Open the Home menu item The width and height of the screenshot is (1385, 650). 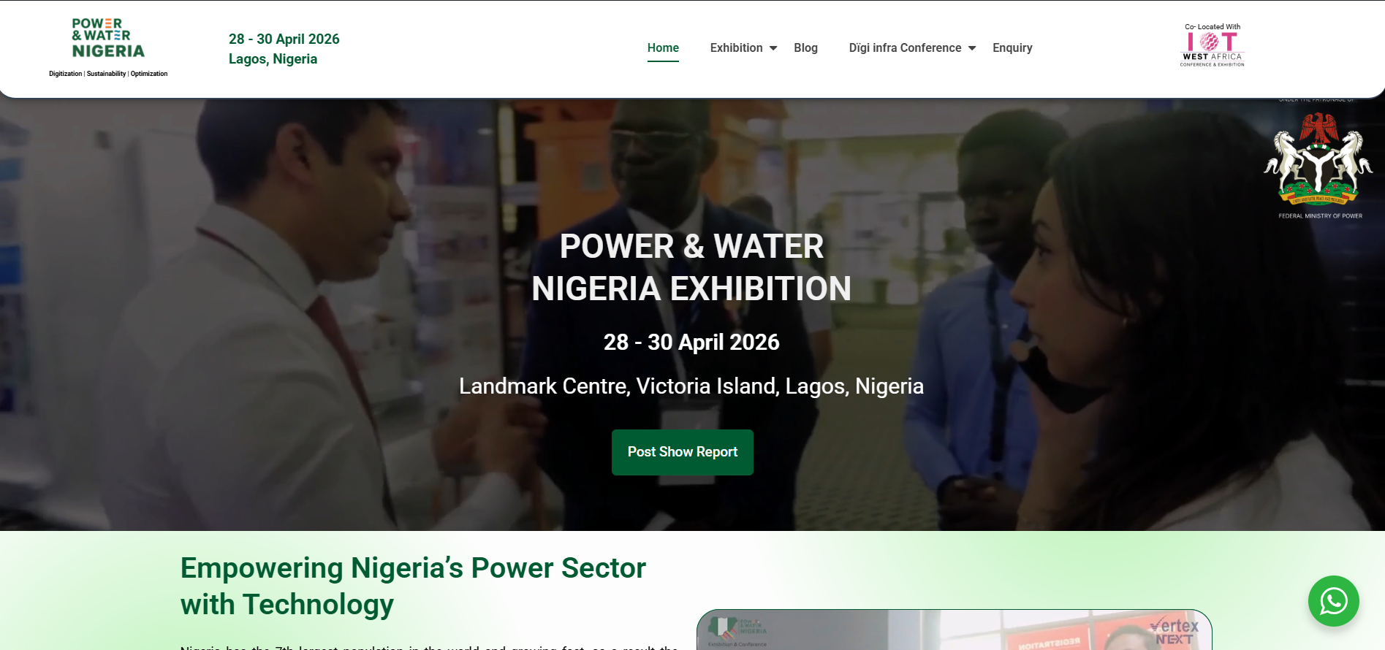click(663, 48)
